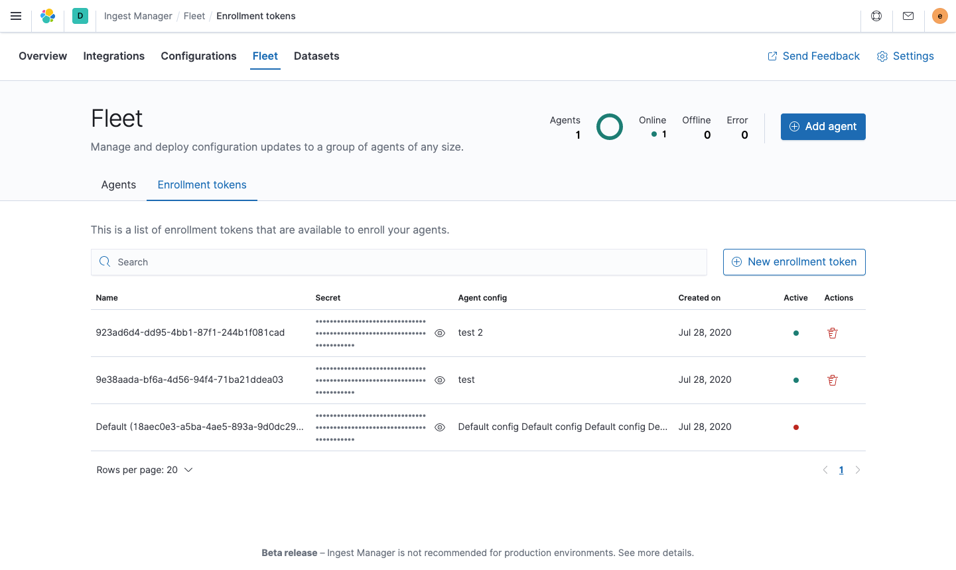Delete the 9e38aada enrollment token
Image resolution: width=956 pixels, height=570 pixels.
point(833,380)
